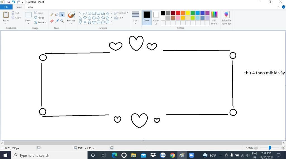The image size is (286, 159).
Task: Open Microsoft Edge from the taskbar
Action: tap(114, 155)
